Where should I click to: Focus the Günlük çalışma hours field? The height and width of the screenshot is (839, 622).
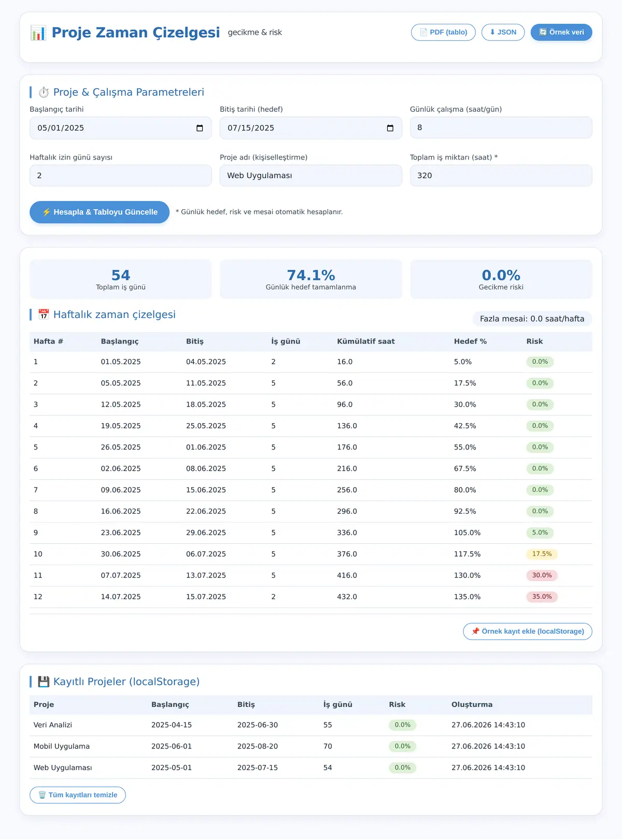[x=501, y=127]
